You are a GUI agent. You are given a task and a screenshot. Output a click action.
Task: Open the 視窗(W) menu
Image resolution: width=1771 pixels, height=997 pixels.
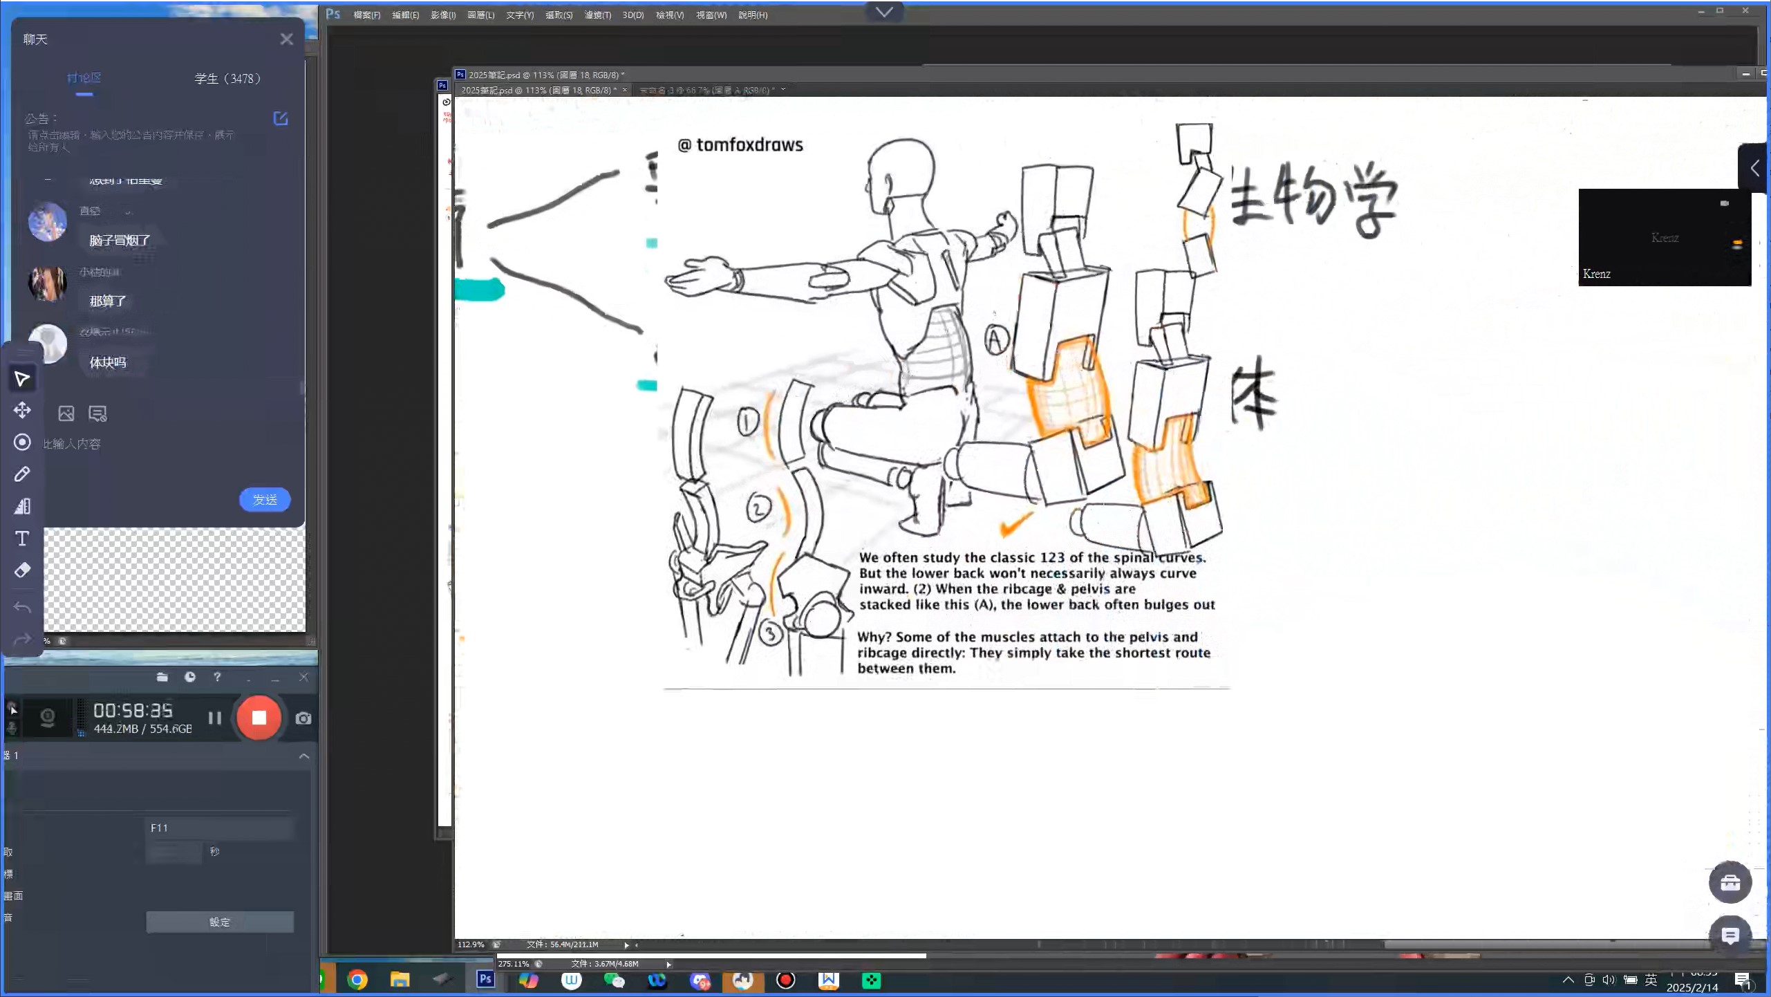pyautogui.click(x=711, y=15)
